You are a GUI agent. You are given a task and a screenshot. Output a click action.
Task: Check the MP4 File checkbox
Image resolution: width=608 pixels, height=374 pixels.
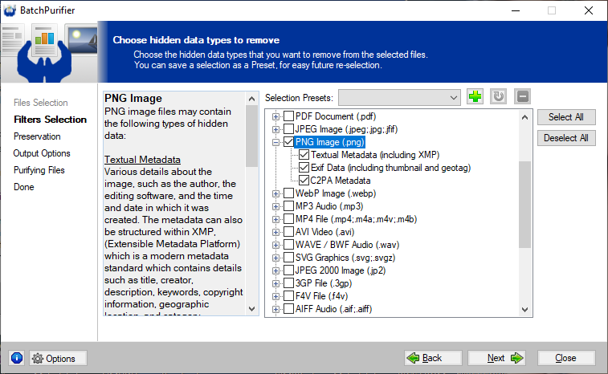click(x=288, y=219)
